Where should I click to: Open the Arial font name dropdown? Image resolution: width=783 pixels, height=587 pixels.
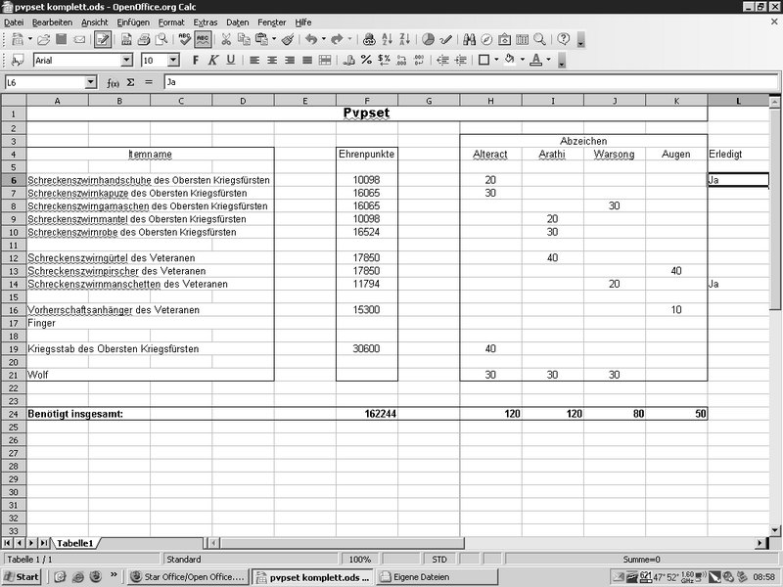[x=133, y=61]
